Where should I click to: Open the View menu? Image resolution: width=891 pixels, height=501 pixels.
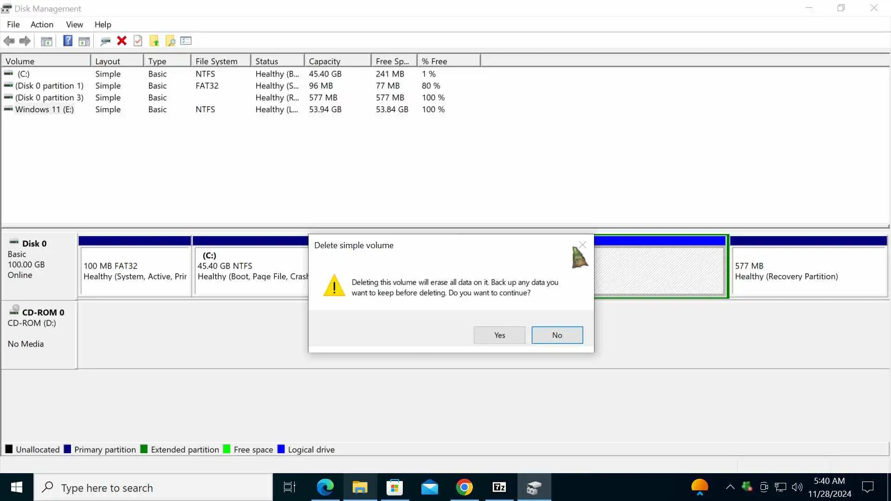pos(74,25)
